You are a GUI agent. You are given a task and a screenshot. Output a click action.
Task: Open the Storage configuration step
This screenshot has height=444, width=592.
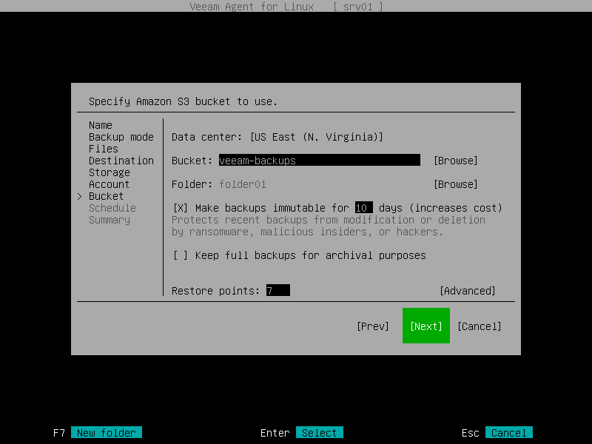[x=109, y=172]
